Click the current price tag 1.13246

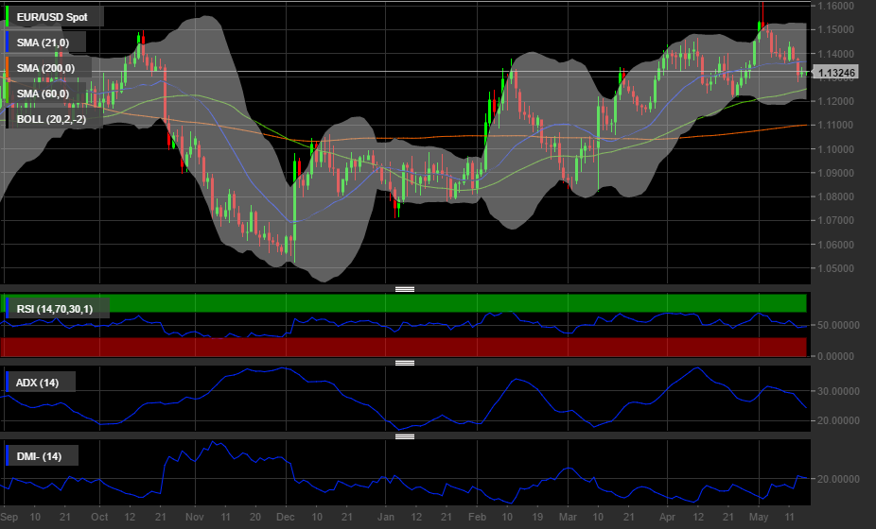[836, 73]
